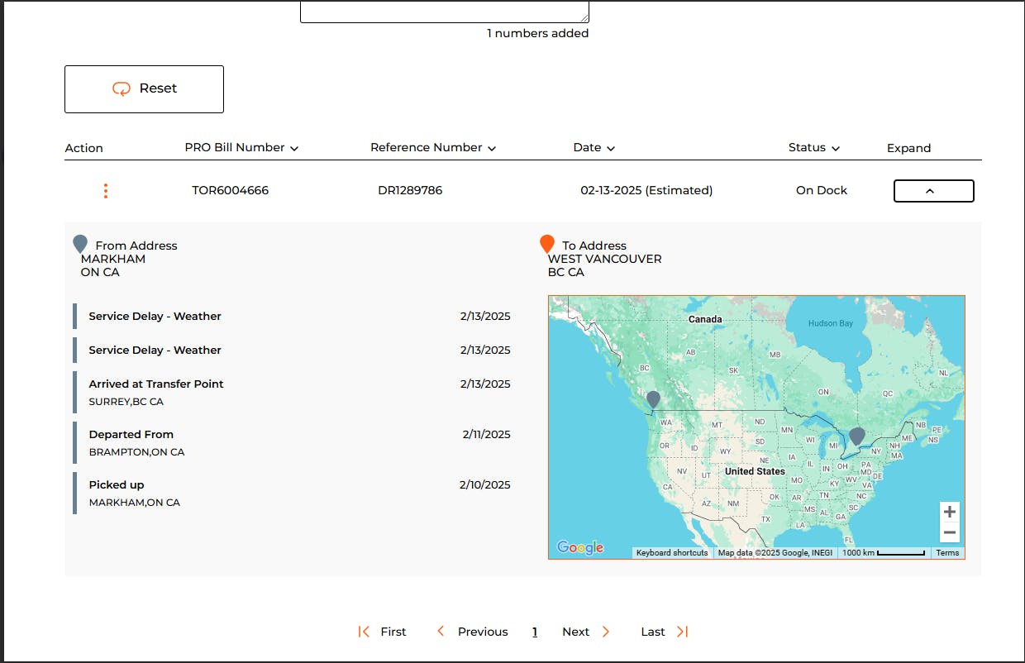The width and height of the screenshot is (1025, 663).
Task: Go to the Previous page
Action: [472, 632]
